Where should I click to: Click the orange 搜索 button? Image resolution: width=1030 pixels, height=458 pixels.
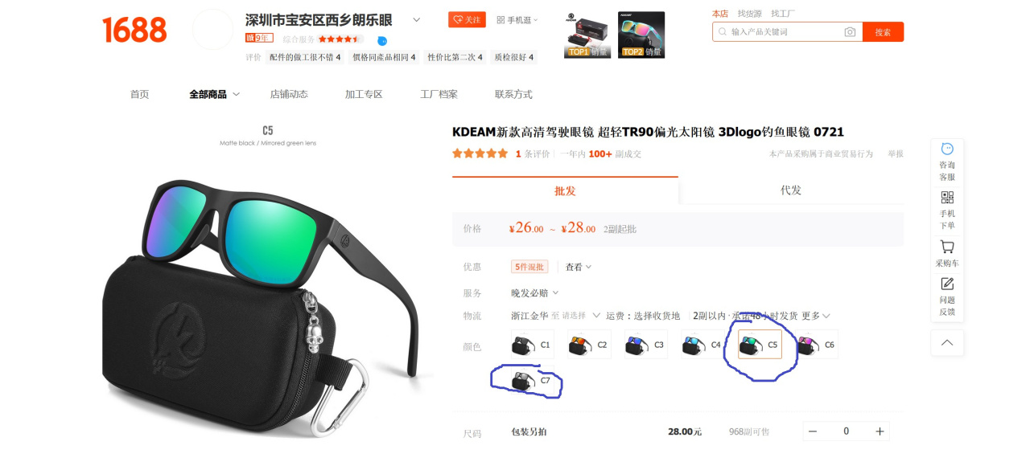[x=883, y=32]
